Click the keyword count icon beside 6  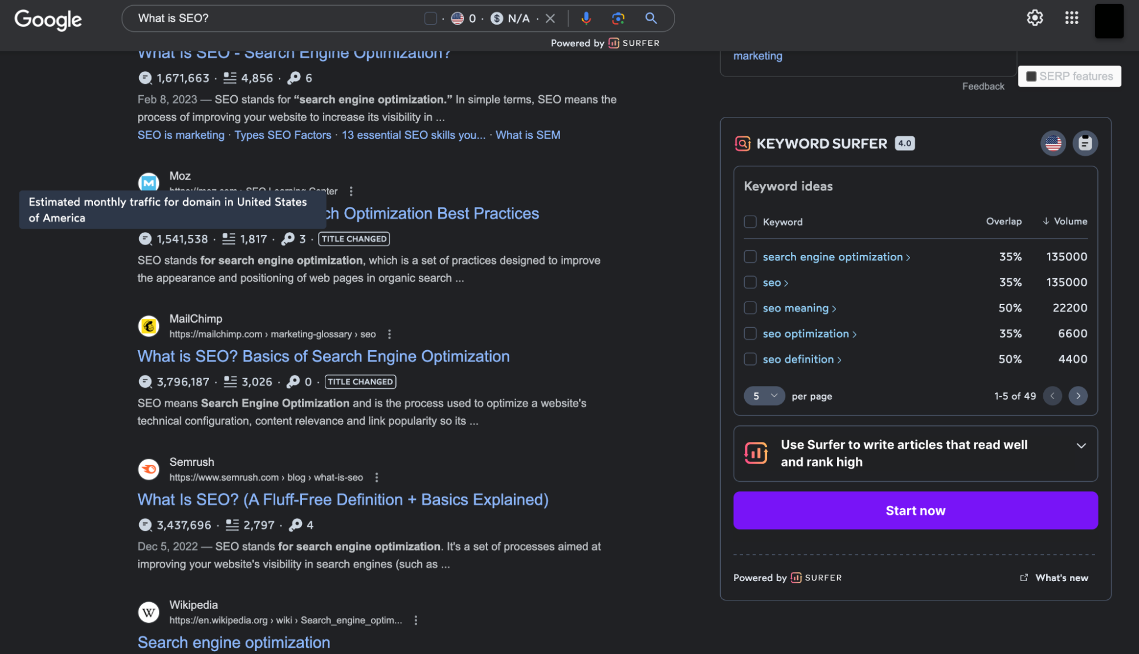tap(294, 78)
